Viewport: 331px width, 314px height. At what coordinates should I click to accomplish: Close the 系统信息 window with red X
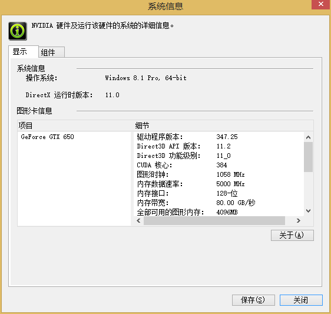click(x=321, y=4)
